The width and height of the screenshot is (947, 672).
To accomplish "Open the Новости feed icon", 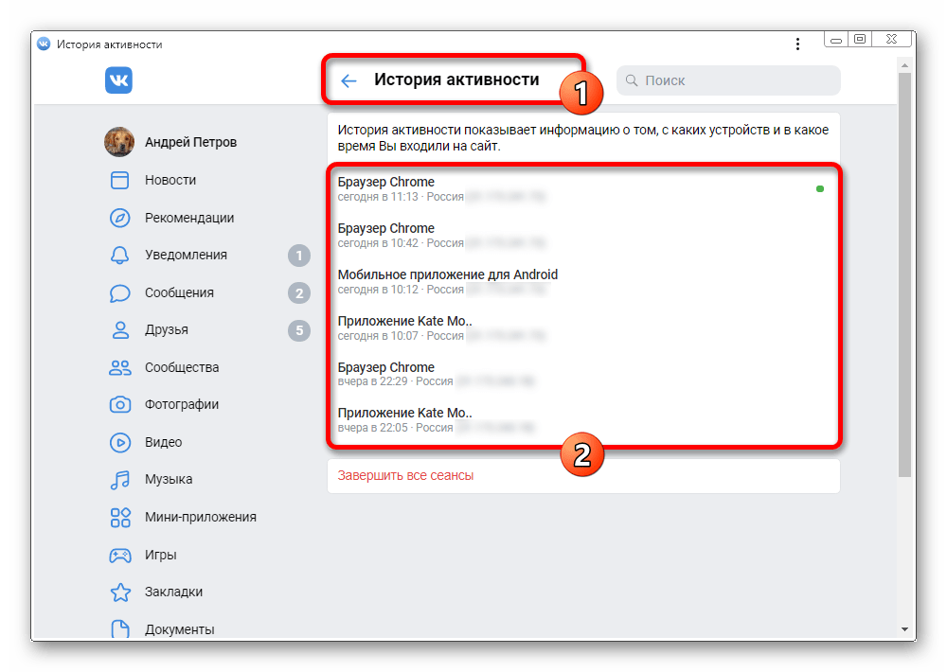I will pos(119,180).
